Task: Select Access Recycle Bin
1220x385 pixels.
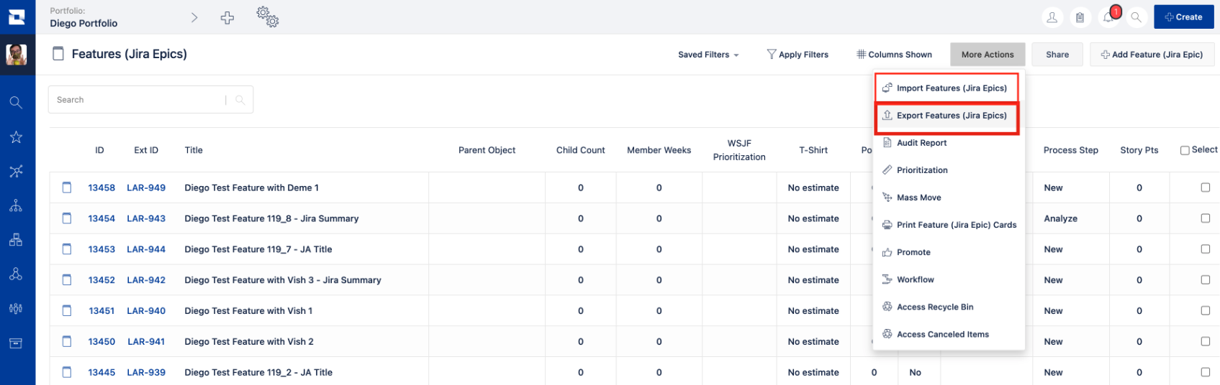Action: click(949, 307)
